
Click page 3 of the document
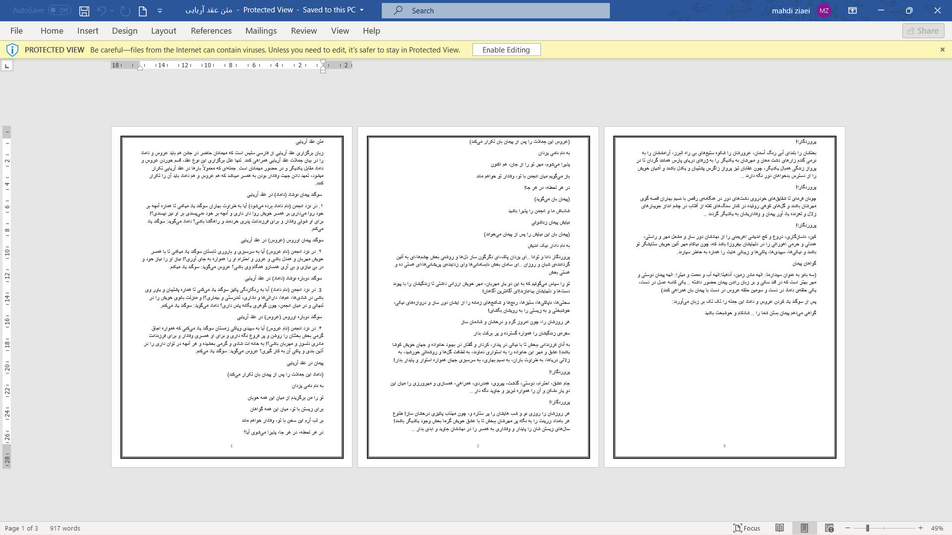click(x=724, y=297)
